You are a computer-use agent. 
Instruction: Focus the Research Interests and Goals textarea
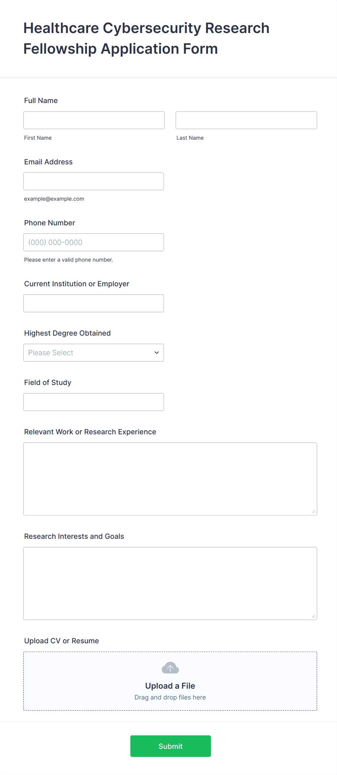pyautogui.click(x=170, y=583)
